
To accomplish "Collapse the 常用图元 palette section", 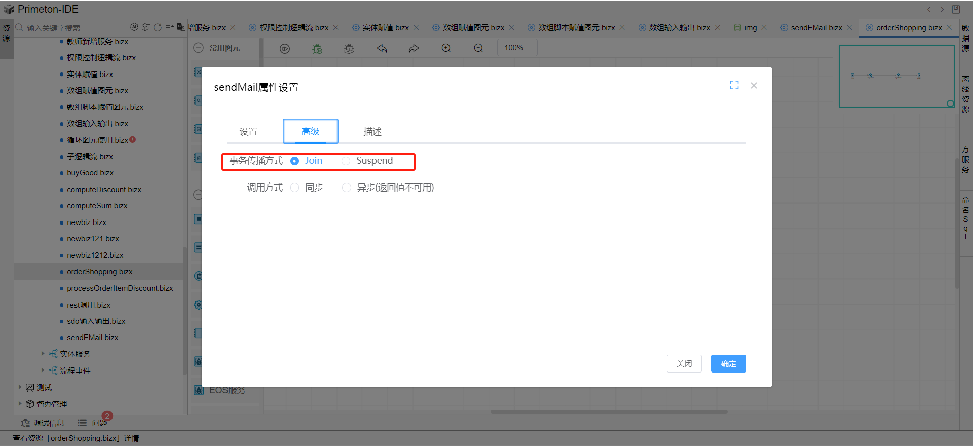I will click(x=199, y=48).
